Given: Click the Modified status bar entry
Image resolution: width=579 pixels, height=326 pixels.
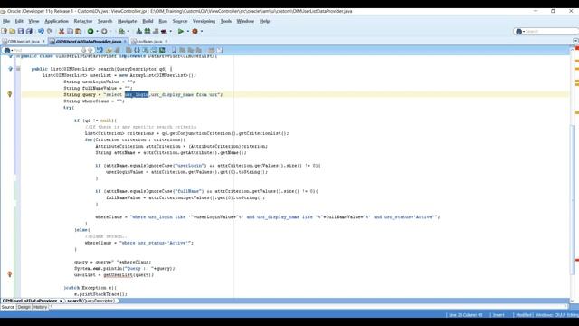Looking at the screenshot, I should 524,315.
